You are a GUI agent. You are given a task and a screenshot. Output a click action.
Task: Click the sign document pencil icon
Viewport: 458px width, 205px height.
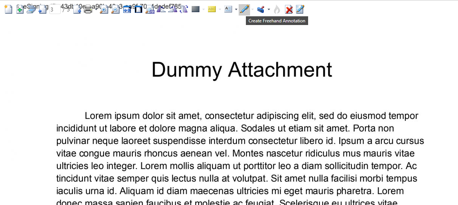pyautogui.click(x=300, y=9)
